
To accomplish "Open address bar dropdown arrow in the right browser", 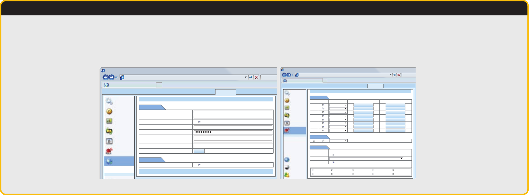I will point(391,75).
